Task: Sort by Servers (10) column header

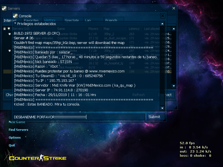Action: [x=34, y=29]
